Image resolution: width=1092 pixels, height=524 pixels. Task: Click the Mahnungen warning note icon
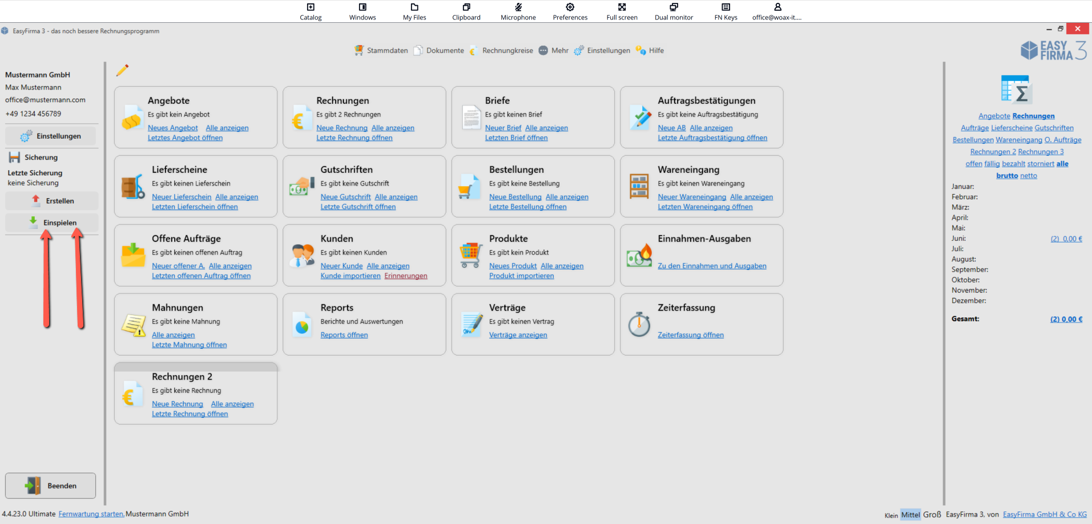coord(133,325)
